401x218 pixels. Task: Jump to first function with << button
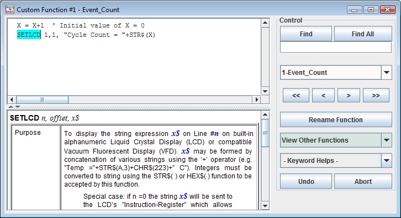pos(296,95)
